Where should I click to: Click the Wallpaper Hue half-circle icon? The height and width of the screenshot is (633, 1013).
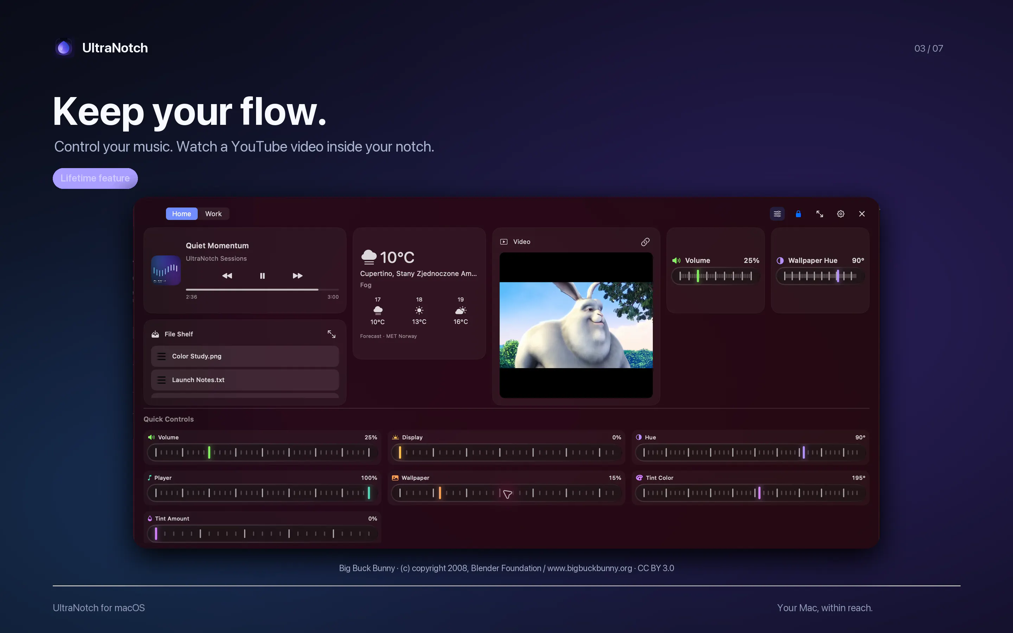pyautogui.click(x=780, y=260)
